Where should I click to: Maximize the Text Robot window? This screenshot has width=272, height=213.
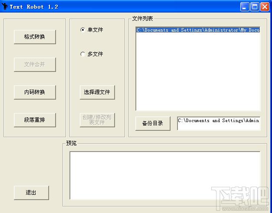(x=255, y=6)
